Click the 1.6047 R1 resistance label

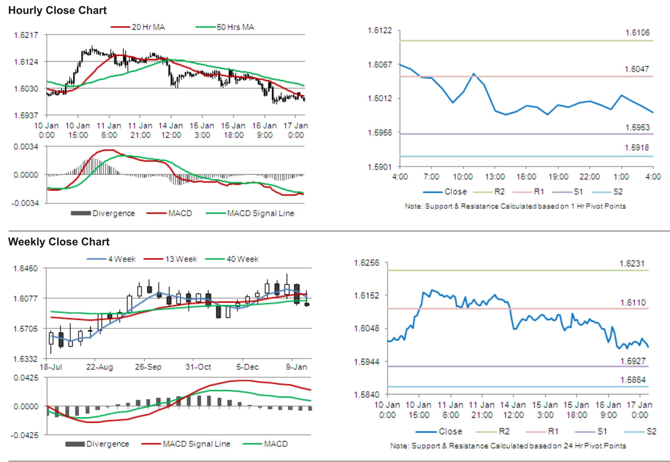tap(637, 69)
